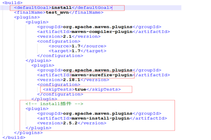
Task: Click first org.apache.maven.plugins groupId value
Action: coord(98,27)
